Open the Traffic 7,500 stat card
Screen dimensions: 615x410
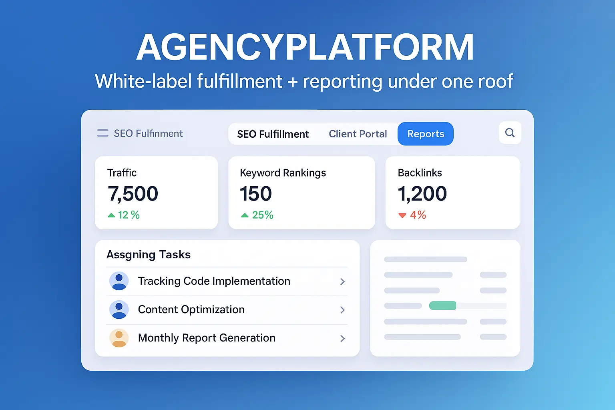tap(156, 193)
